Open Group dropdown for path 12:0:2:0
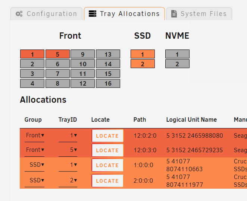This screenshot has width=247, height=201. point(34,135)
